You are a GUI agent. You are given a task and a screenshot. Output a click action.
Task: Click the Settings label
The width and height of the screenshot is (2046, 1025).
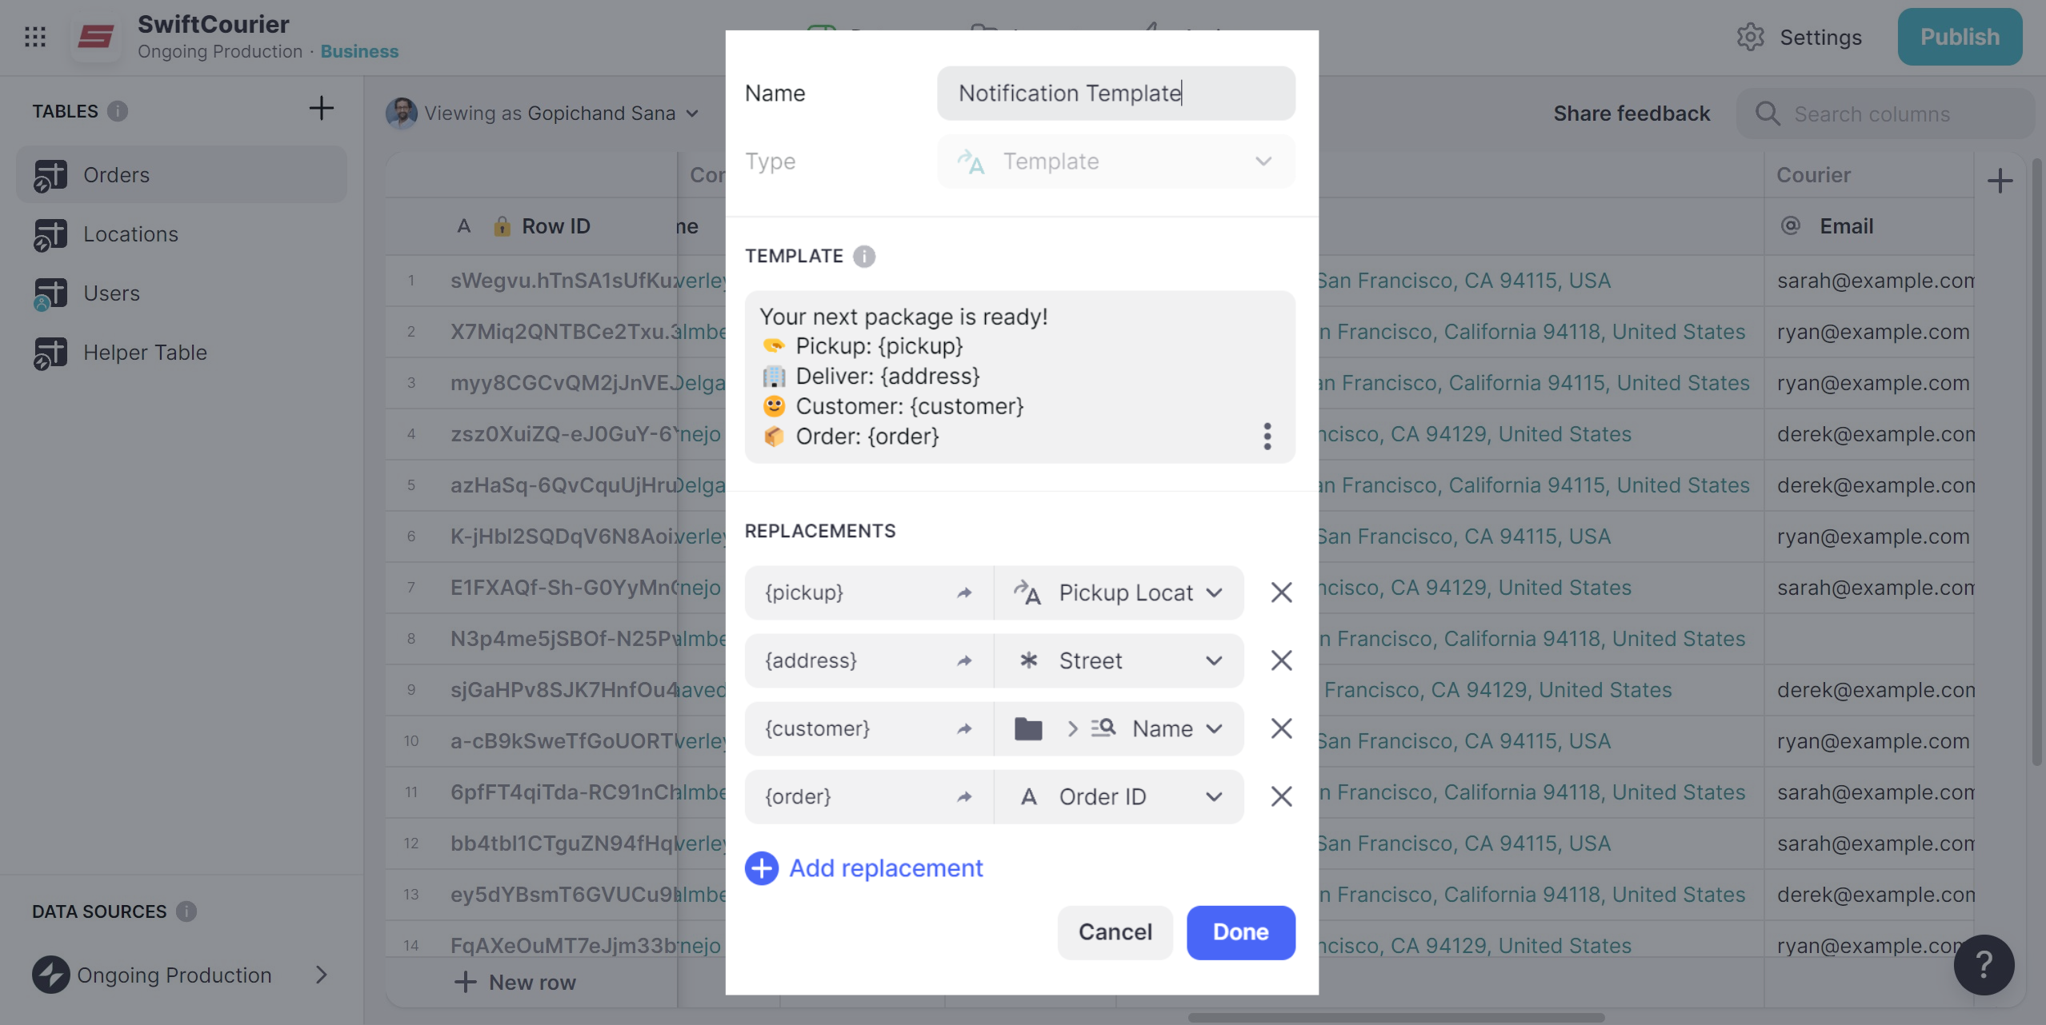tap(1820, 37)
